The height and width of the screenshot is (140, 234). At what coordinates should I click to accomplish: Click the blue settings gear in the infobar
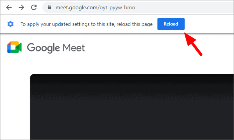tap(10, 24)
